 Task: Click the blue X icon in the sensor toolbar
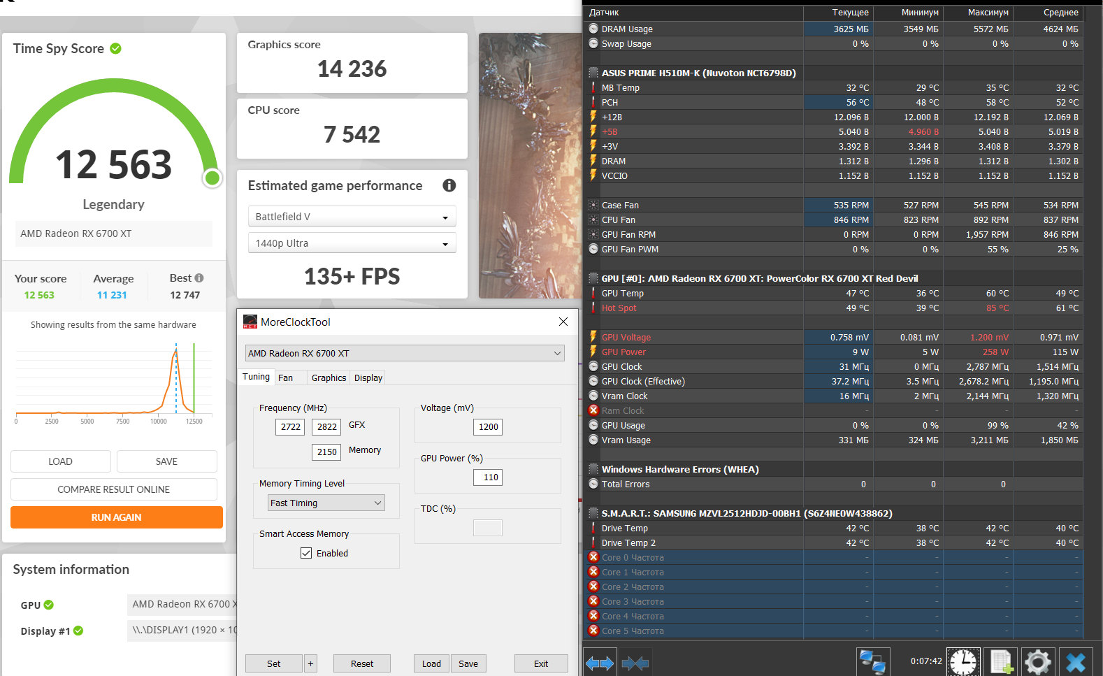point(1076,661)
